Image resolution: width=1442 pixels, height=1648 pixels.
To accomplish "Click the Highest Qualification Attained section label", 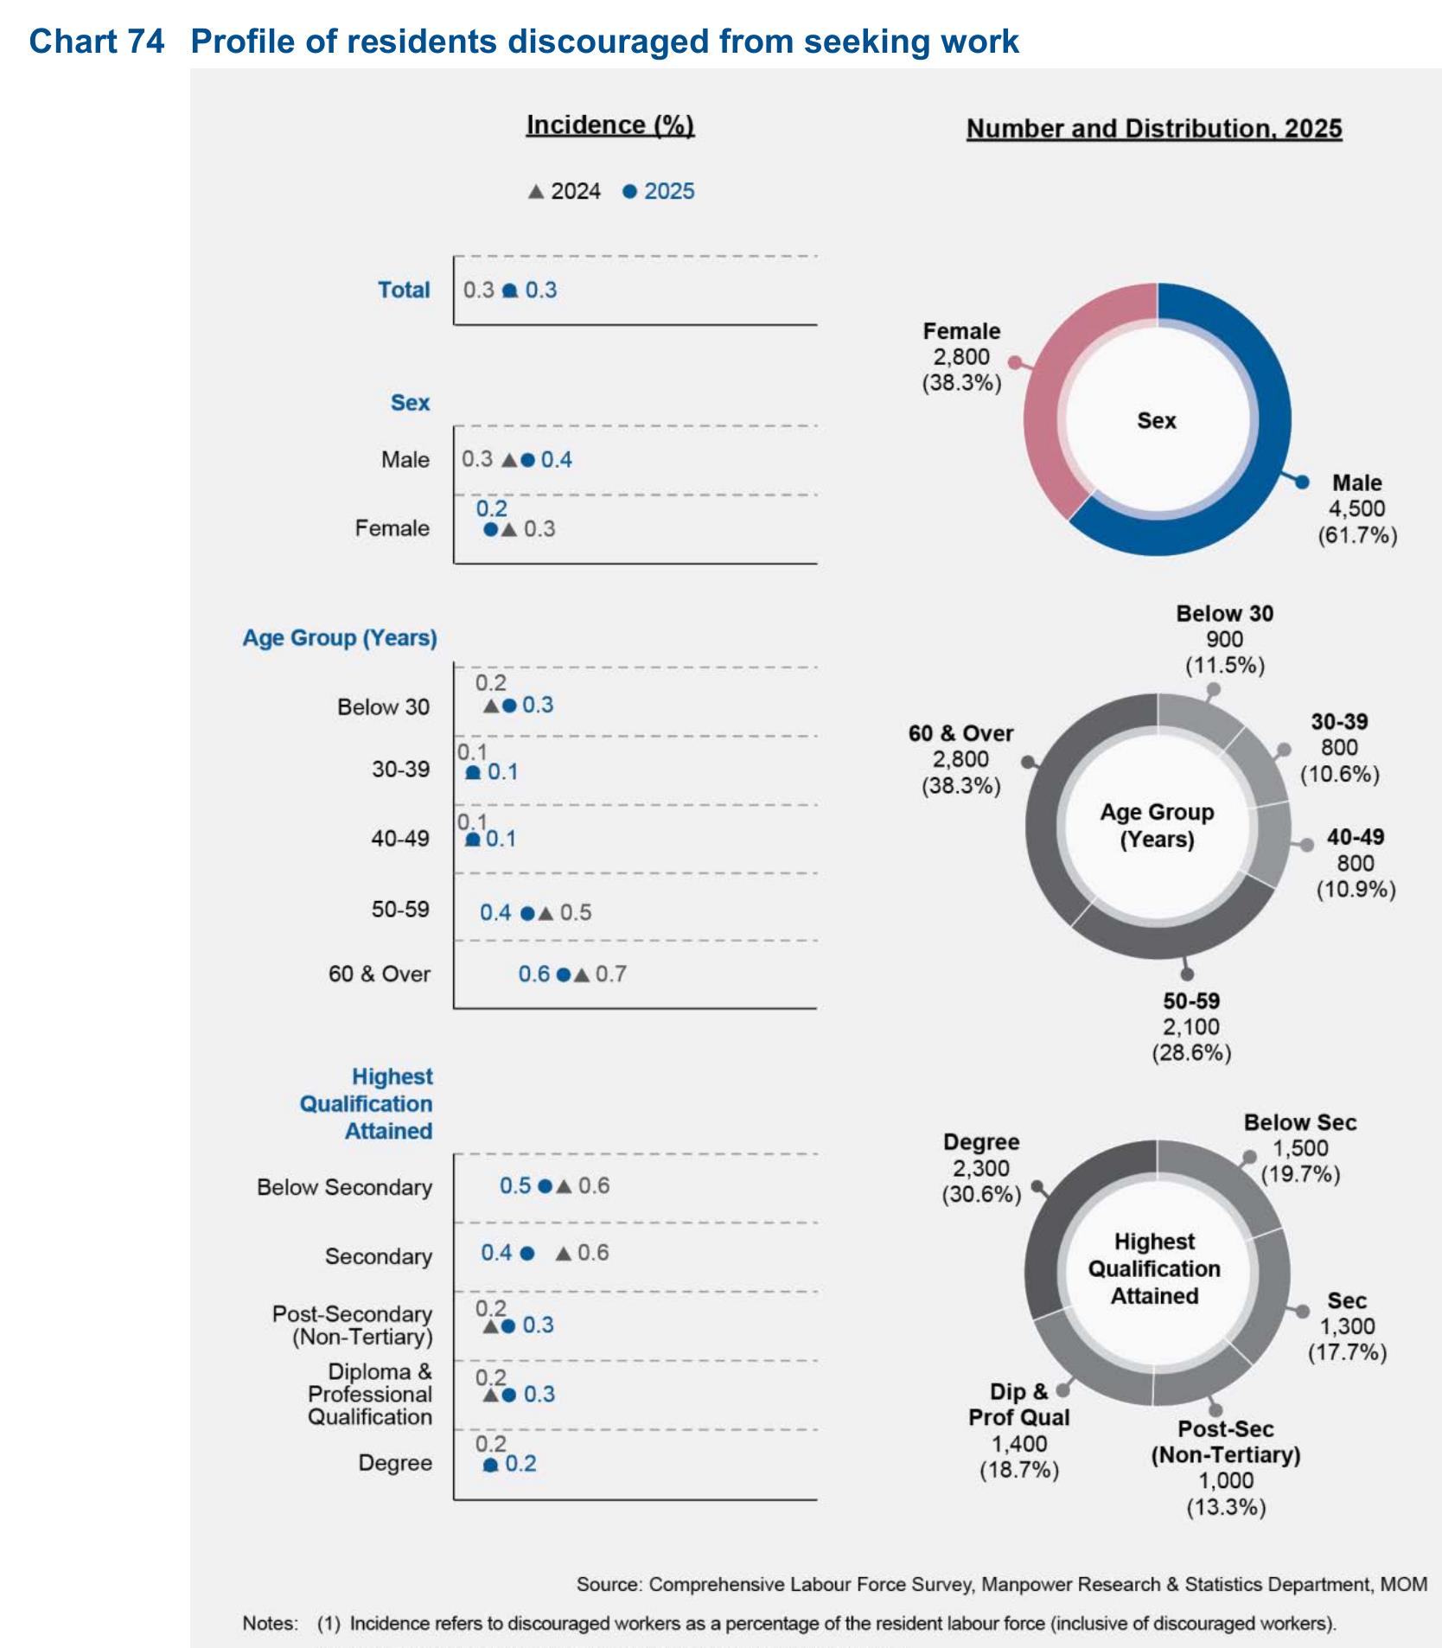I will coord(367,1103).
